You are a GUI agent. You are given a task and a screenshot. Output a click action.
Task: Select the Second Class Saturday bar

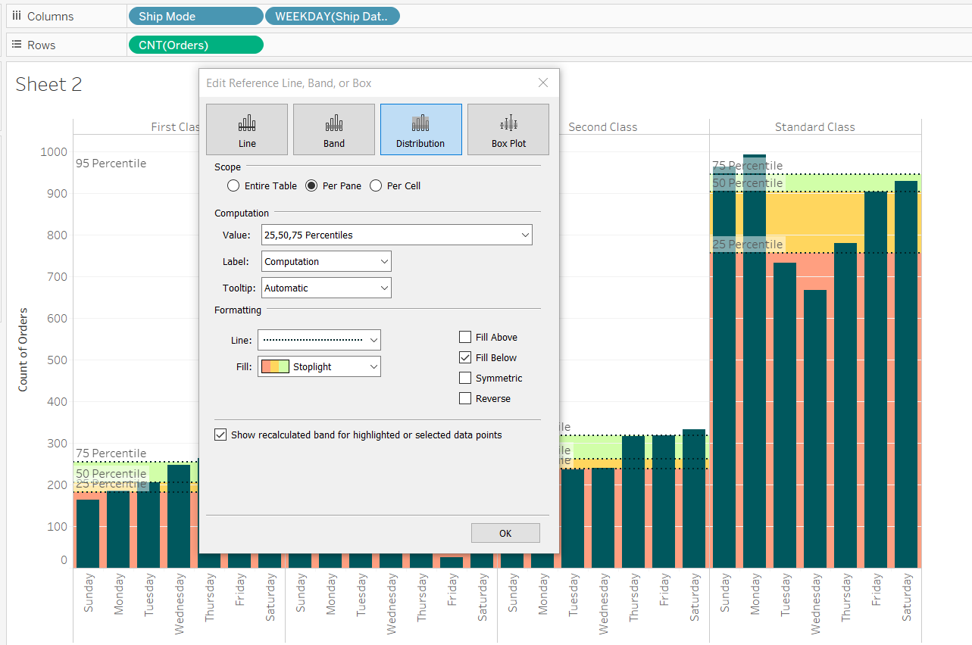[694, 498]
